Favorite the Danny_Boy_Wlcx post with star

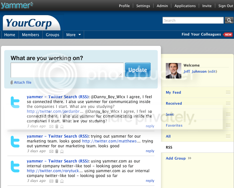[x=62, y=127]
